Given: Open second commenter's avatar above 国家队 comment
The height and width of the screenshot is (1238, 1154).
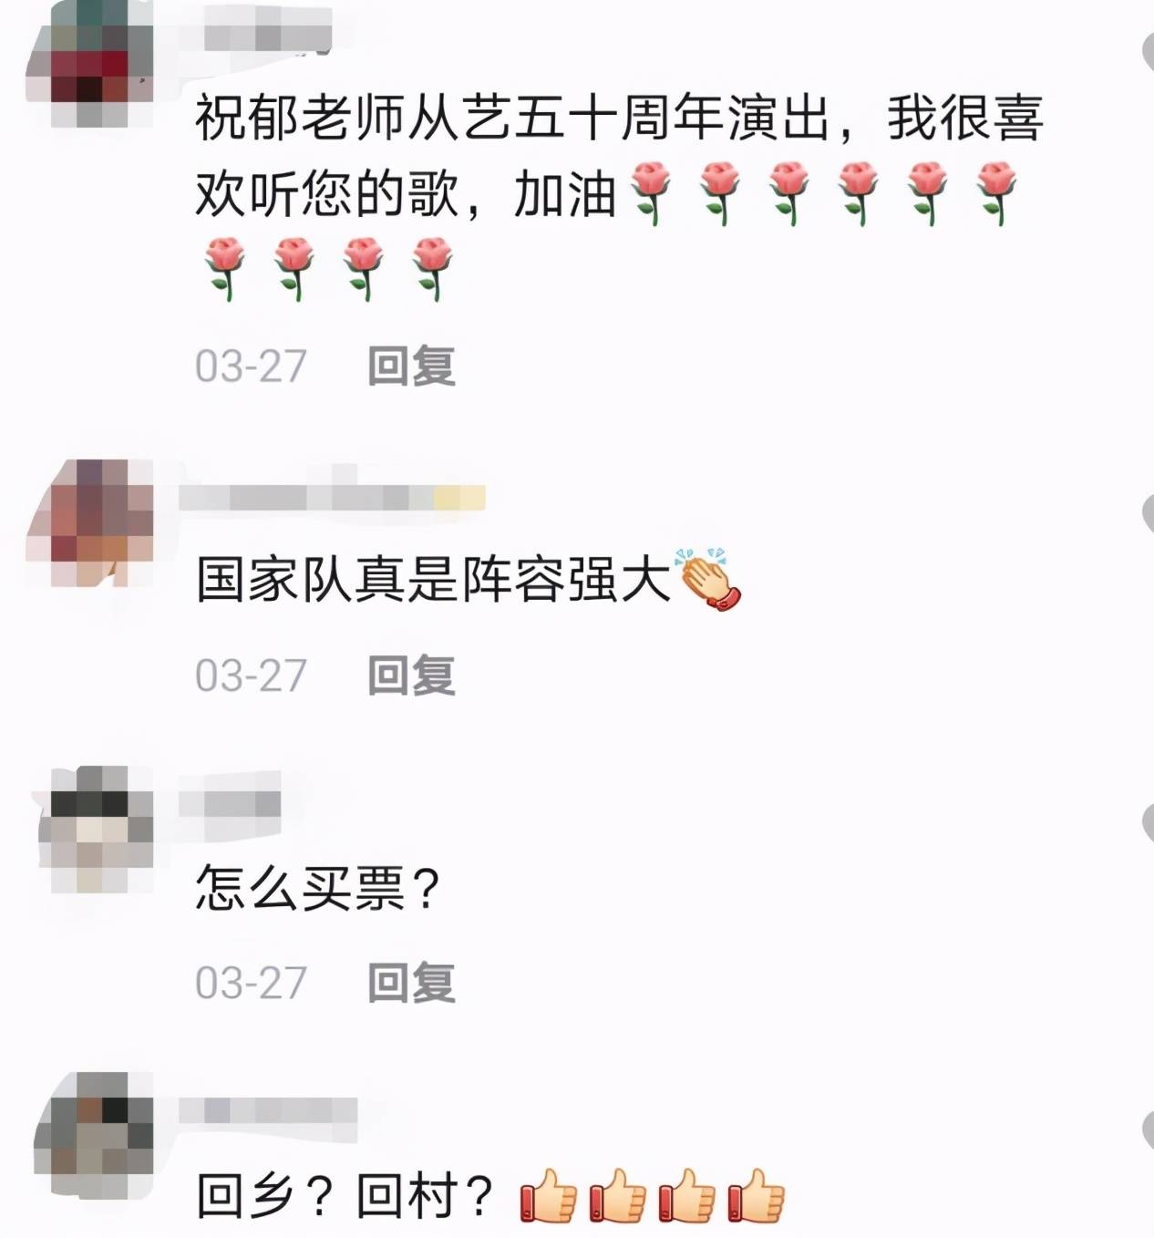Looking at the screenshot, I should pyautogui.click(x=89, y=522).
